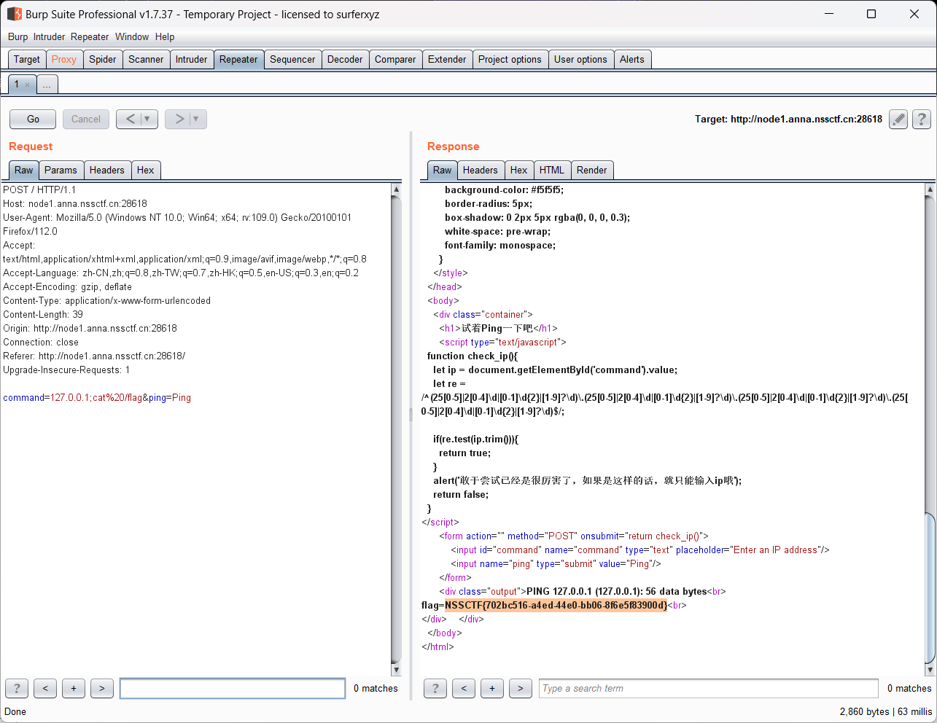Select the request Raw view tab
Viewport: 937px width, 723px height.
pos(23,170)
